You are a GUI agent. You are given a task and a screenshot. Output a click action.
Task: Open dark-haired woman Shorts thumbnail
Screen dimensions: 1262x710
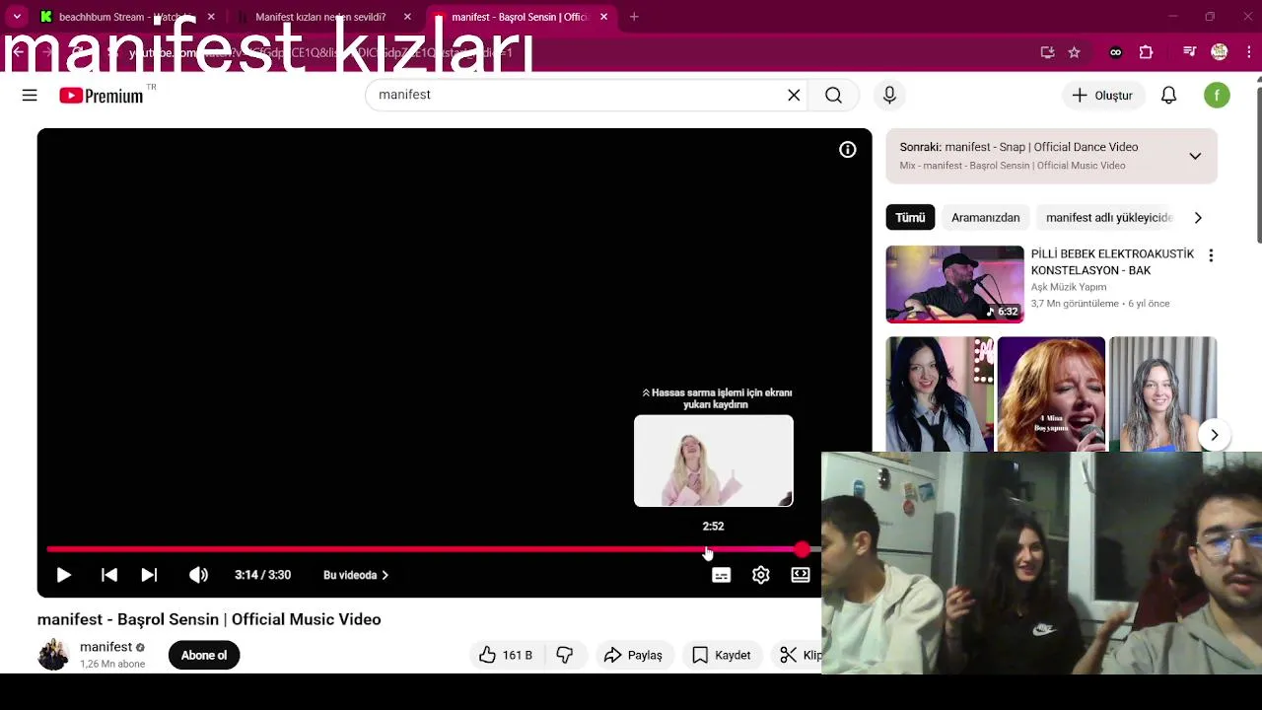point(940,394)
